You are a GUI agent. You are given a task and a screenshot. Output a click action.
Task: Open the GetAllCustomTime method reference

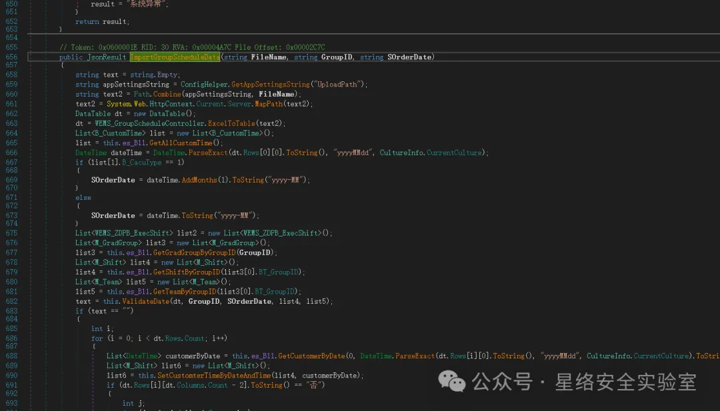181,143
